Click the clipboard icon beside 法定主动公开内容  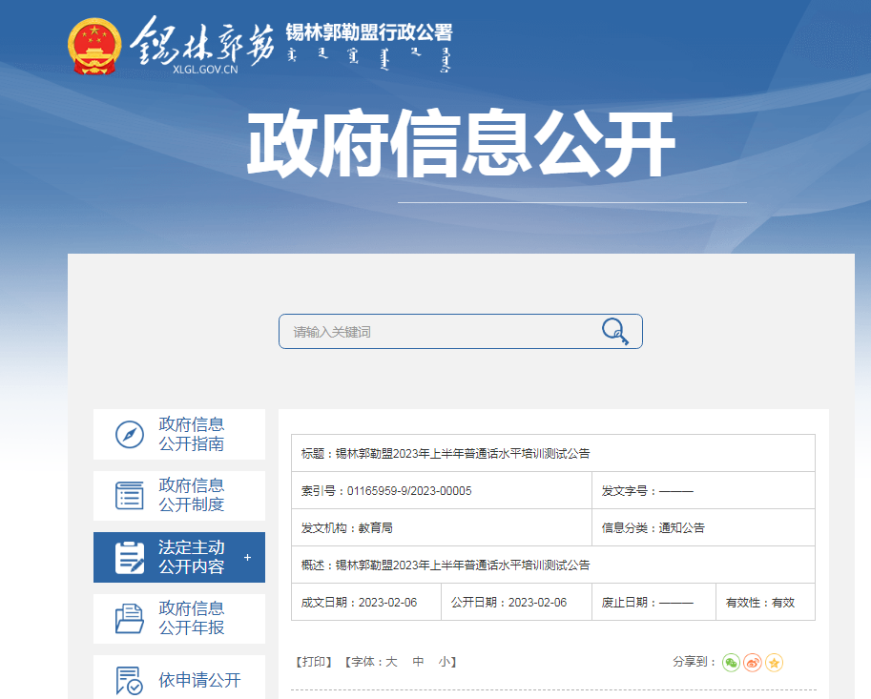[130, 558]
